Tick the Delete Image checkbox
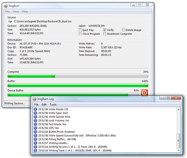Viewport: 187px width, 158px height. coord(123,30)
